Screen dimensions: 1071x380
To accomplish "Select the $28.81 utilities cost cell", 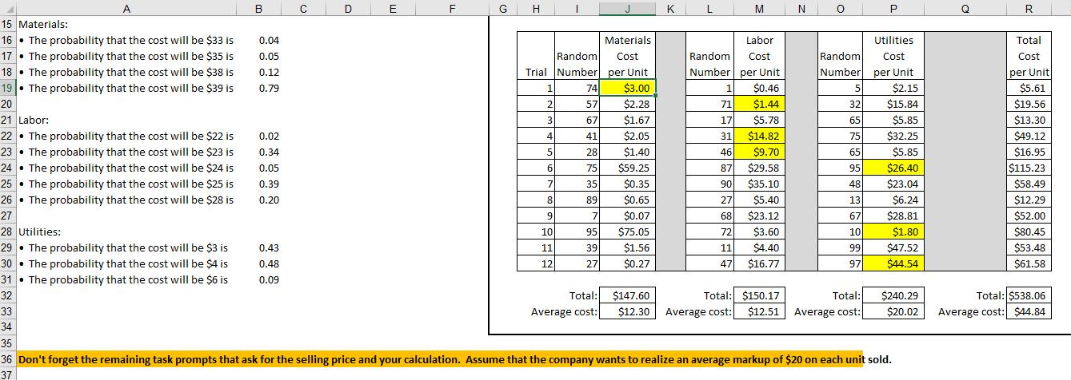I will 893,216.
